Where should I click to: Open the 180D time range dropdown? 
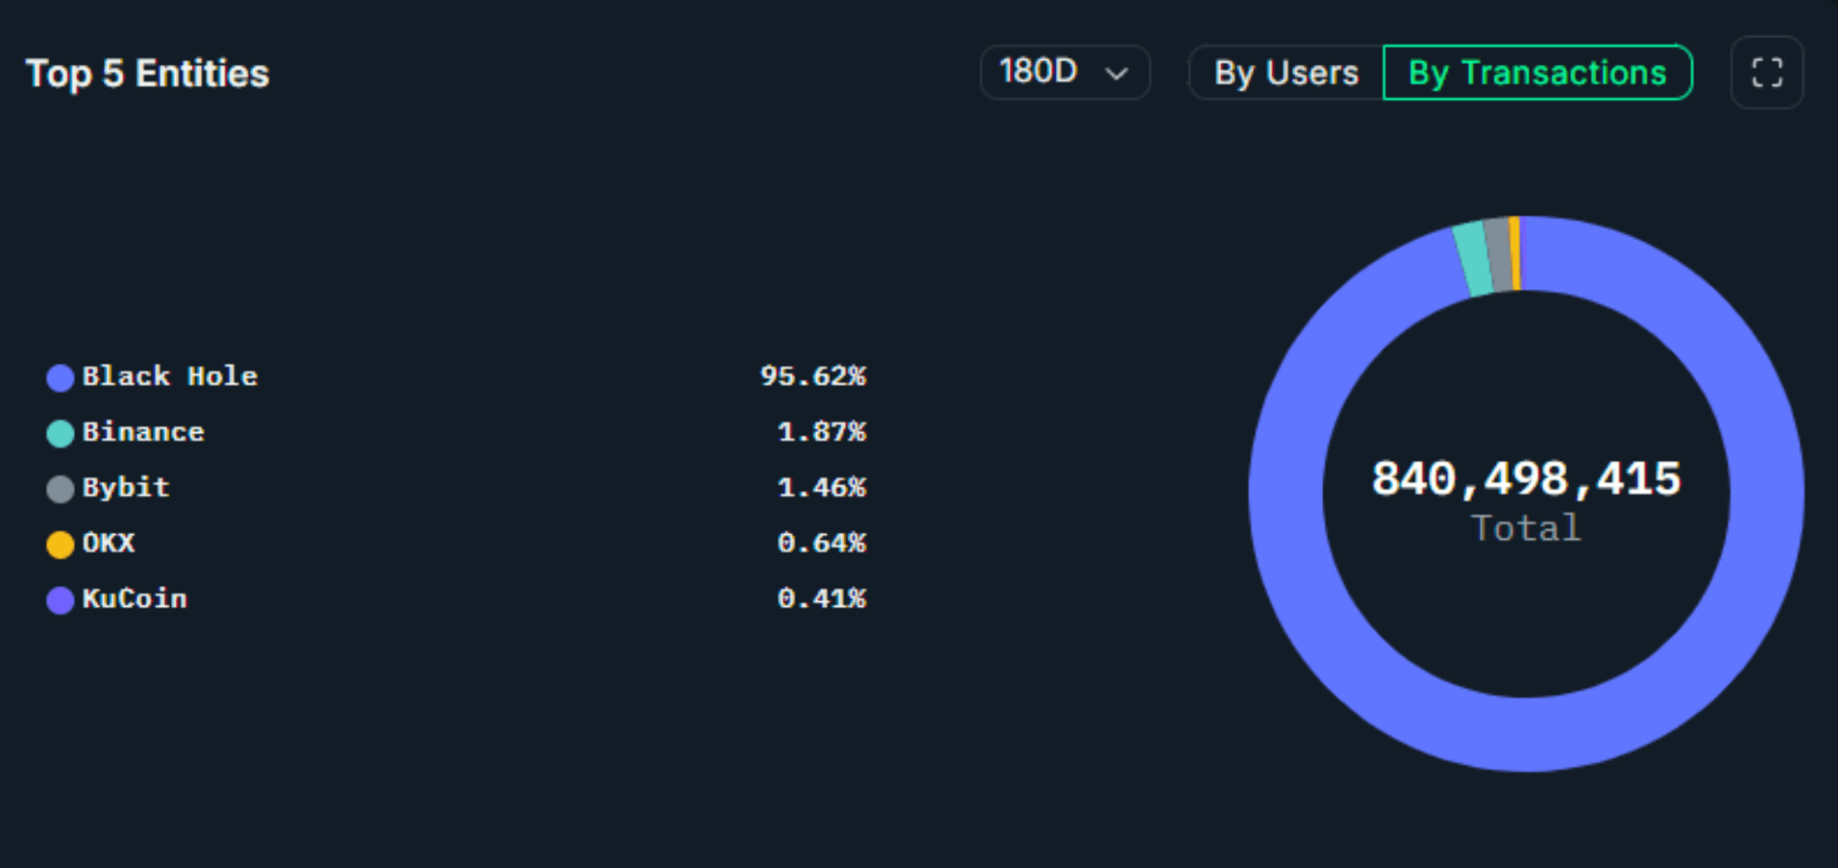point(1064,72)
